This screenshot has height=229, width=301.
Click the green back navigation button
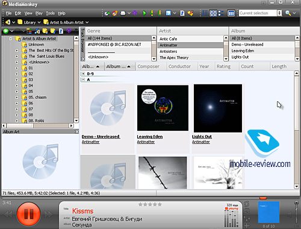pos(6,31)
